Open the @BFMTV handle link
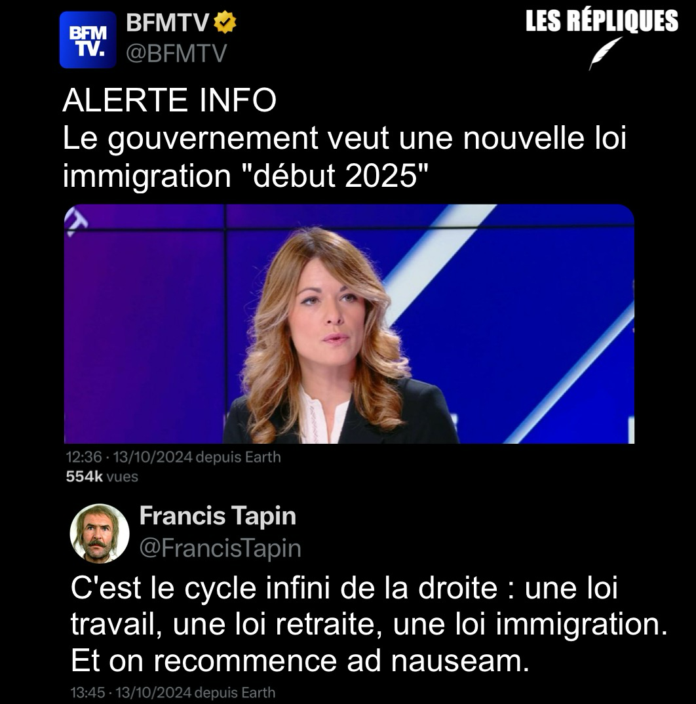The height and width of the screenshot is (704, 696). click(x=176, y=54)
